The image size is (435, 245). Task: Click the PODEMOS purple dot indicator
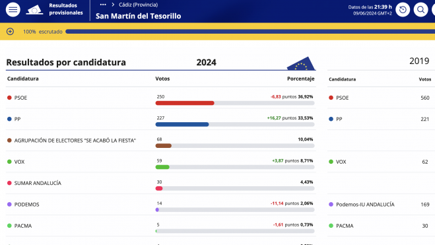(x=9, y=204)
